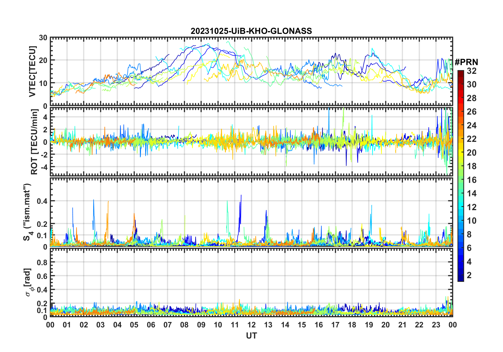
Task: Click the plot title 20231025-UiB-KHO-GLONASS
Action: 251,31
